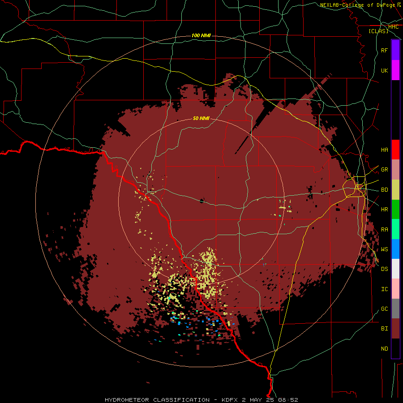Click the GR legend label
This screenshot has height=403, width=403.
[385, 170]
